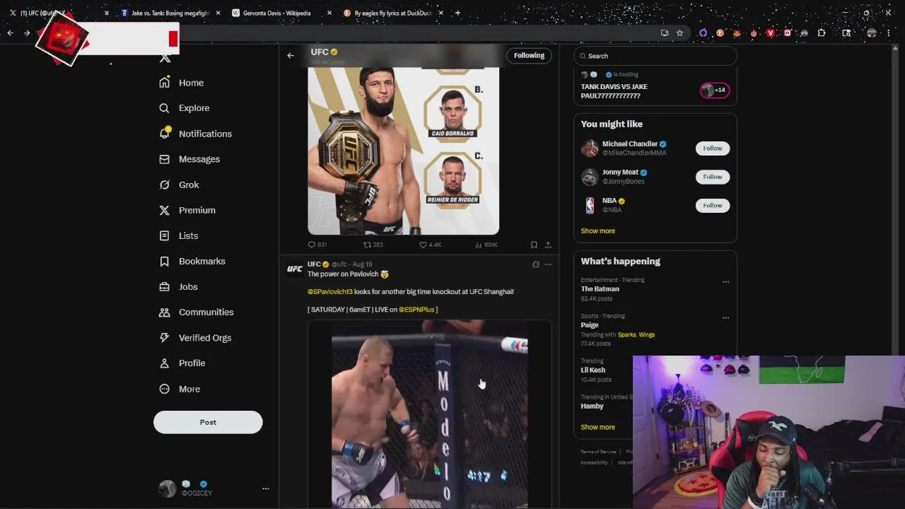Toggle the Following button for UFC
Viewport: 905px width, 509px height.
(529, 56)
